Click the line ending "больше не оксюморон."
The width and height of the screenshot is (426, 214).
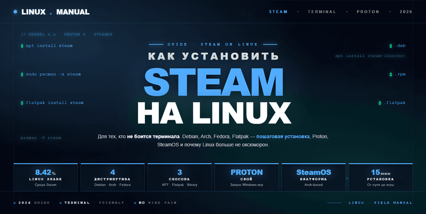click(213, 145)
